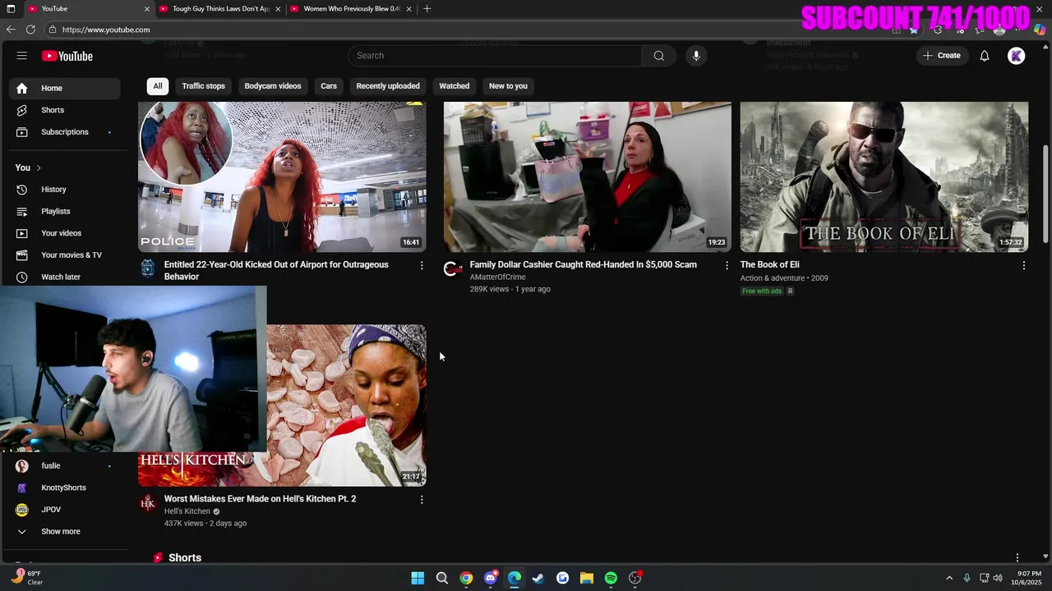Viewport: 1052px width, 591px height.
Task: Click the page vertical scrollbar
Action: (1045, 193)
